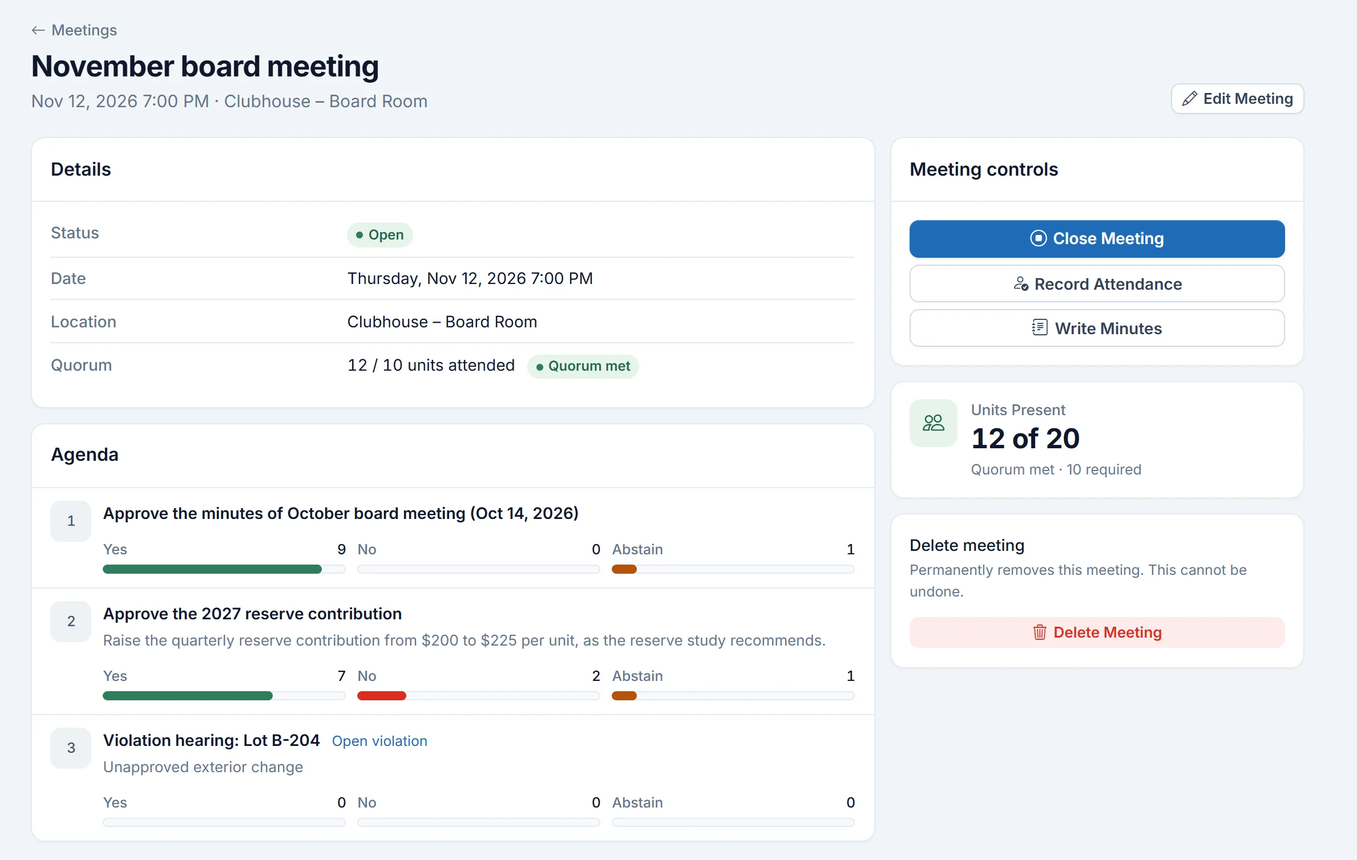Click "12 / 10 units attended" text
Screen dimensions: 1357x860
[x=431, y=365]
